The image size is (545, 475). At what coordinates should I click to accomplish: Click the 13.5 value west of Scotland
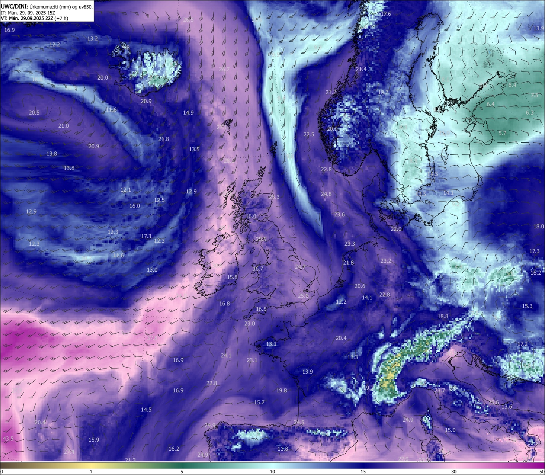coord(194,149)
